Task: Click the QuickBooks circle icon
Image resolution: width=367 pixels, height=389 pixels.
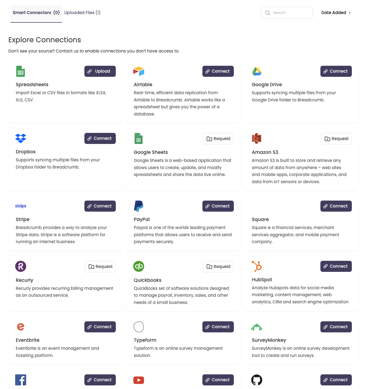Action: point(138,266)
